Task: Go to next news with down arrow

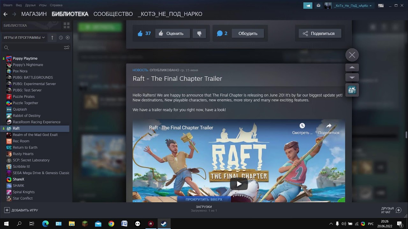Action: (352, 77)
